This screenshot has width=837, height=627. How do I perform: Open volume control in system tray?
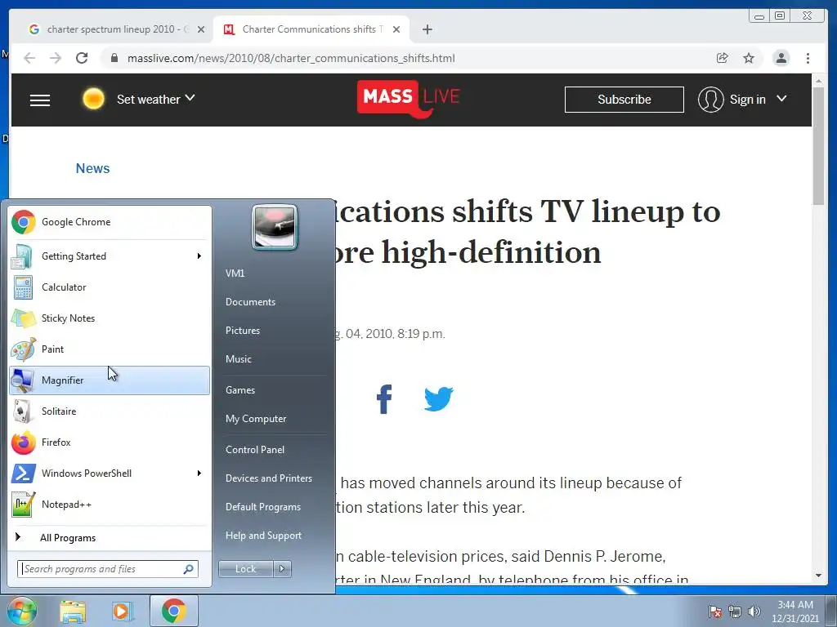pos(754,611)
